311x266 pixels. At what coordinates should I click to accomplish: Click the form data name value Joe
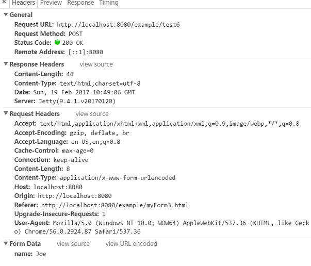coord(41,254)
